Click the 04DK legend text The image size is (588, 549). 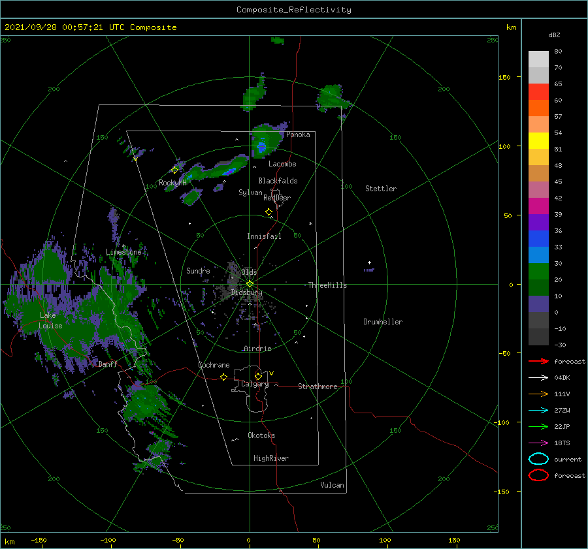[x=562, y=378]
